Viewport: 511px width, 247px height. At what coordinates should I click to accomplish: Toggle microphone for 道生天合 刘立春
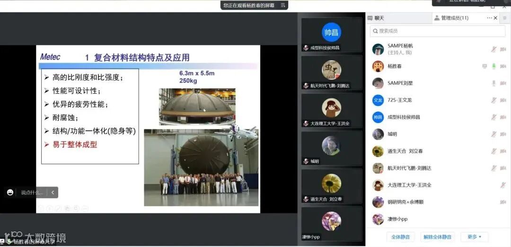pos(493,151)
